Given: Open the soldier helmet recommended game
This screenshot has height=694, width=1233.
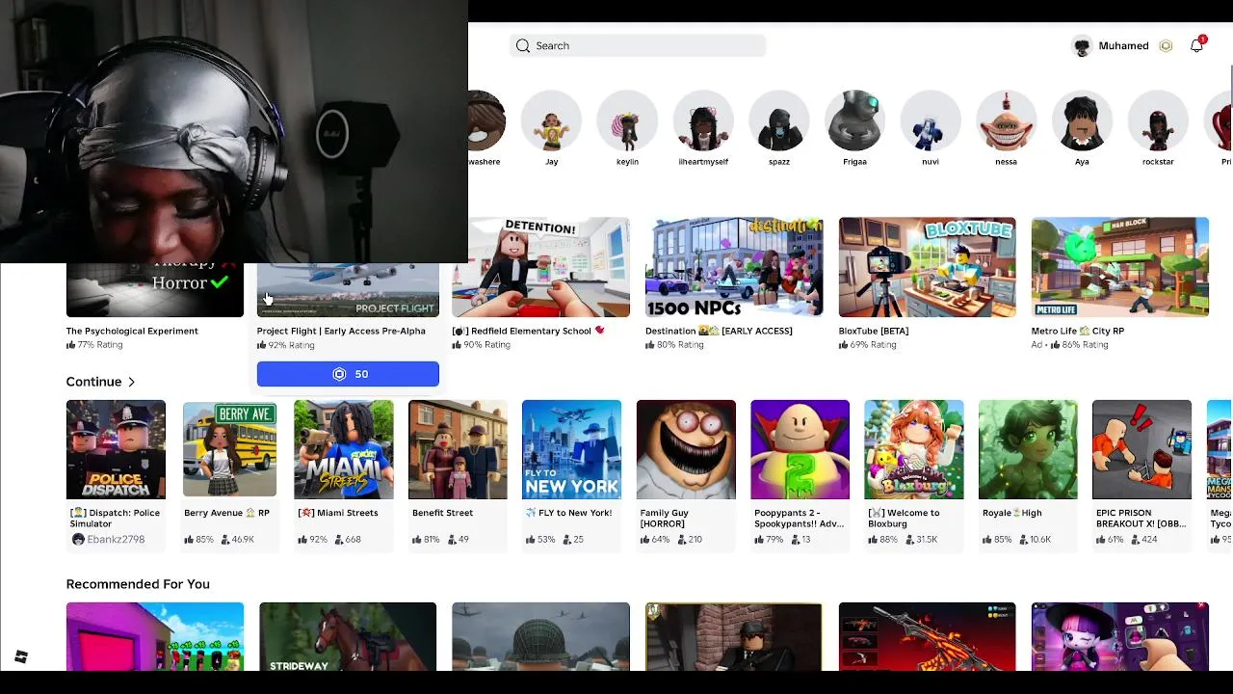Looking at the screenshot, I should coord(540,636).
